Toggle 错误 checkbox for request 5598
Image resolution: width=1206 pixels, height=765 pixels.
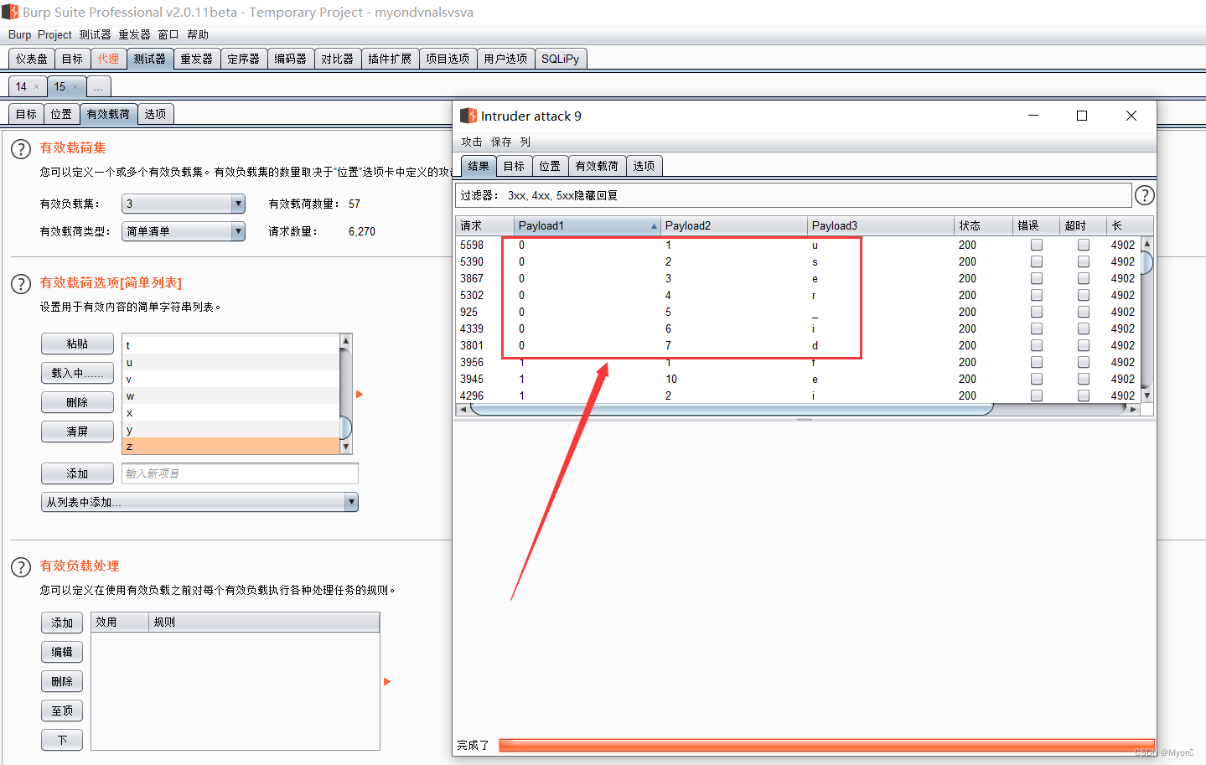[1037, 245]
